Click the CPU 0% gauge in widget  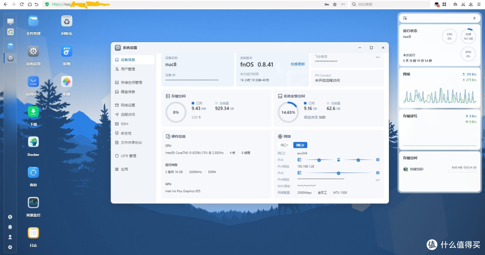(450, 36)
